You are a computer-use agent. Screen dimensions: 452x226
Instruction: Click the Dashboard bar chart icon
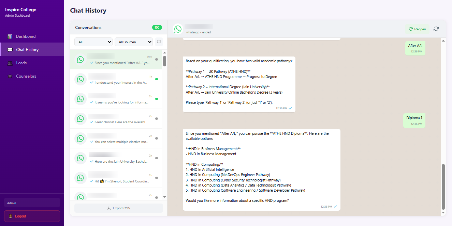click(x=10, y=36)
